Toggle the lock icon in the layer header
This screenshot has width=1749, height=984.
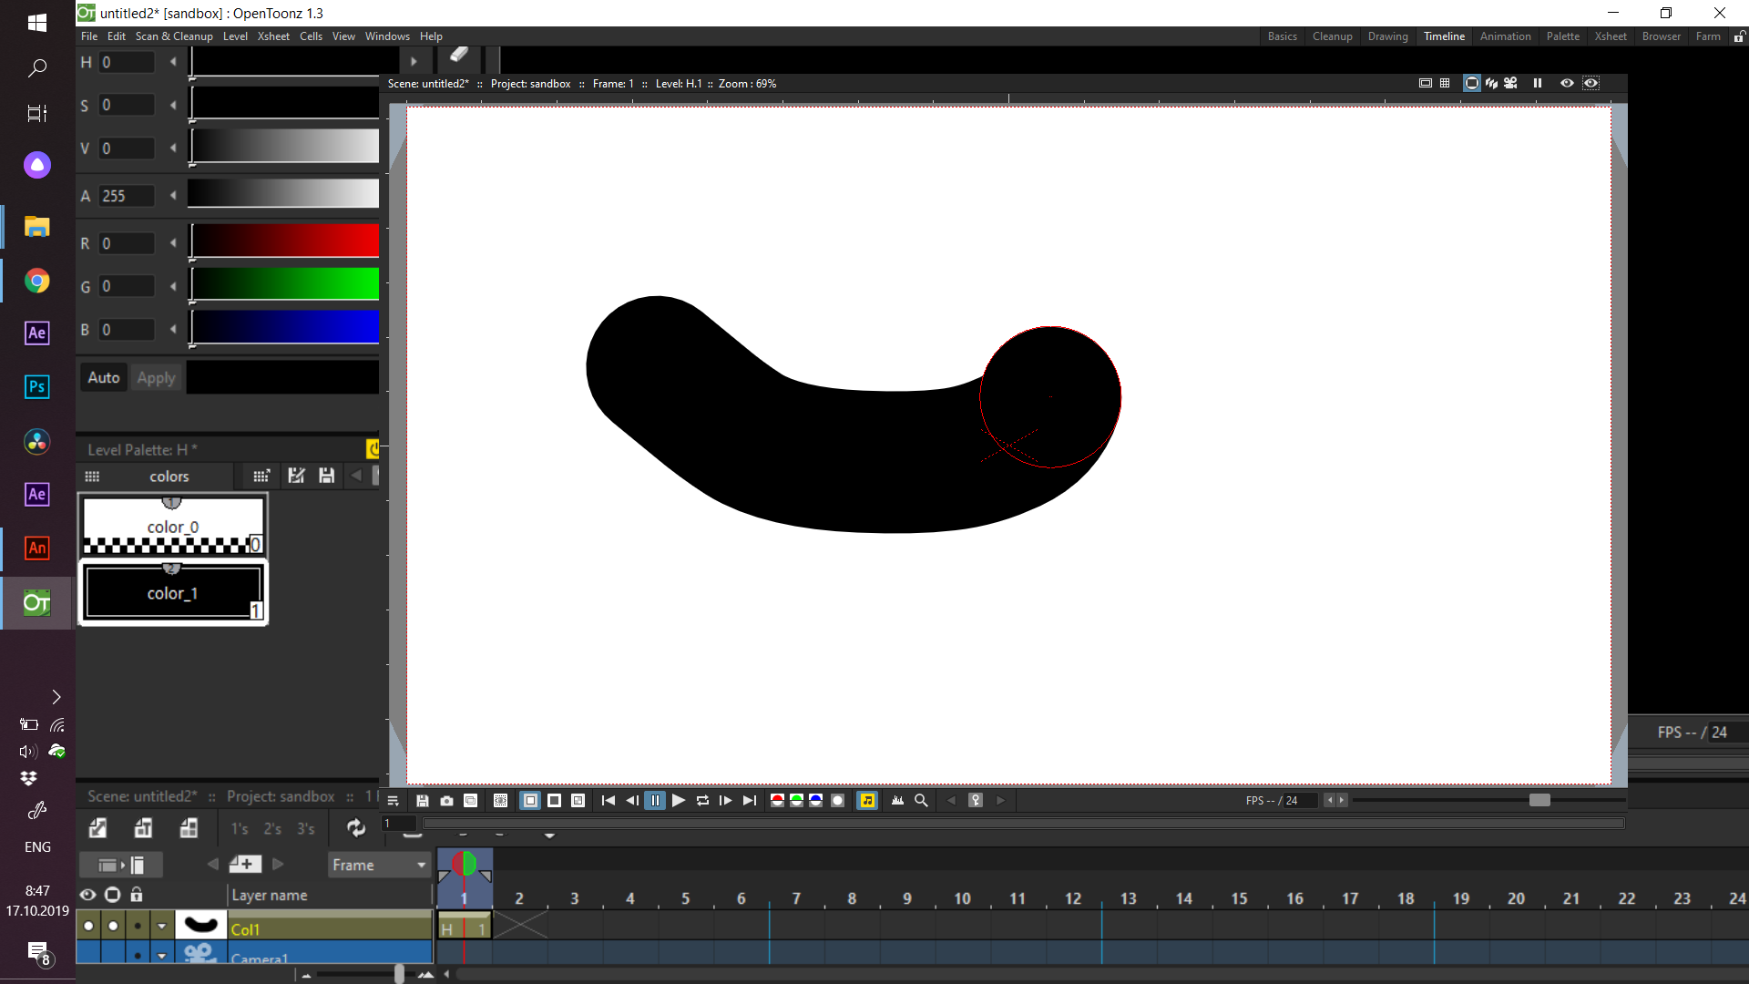(138, 896)
